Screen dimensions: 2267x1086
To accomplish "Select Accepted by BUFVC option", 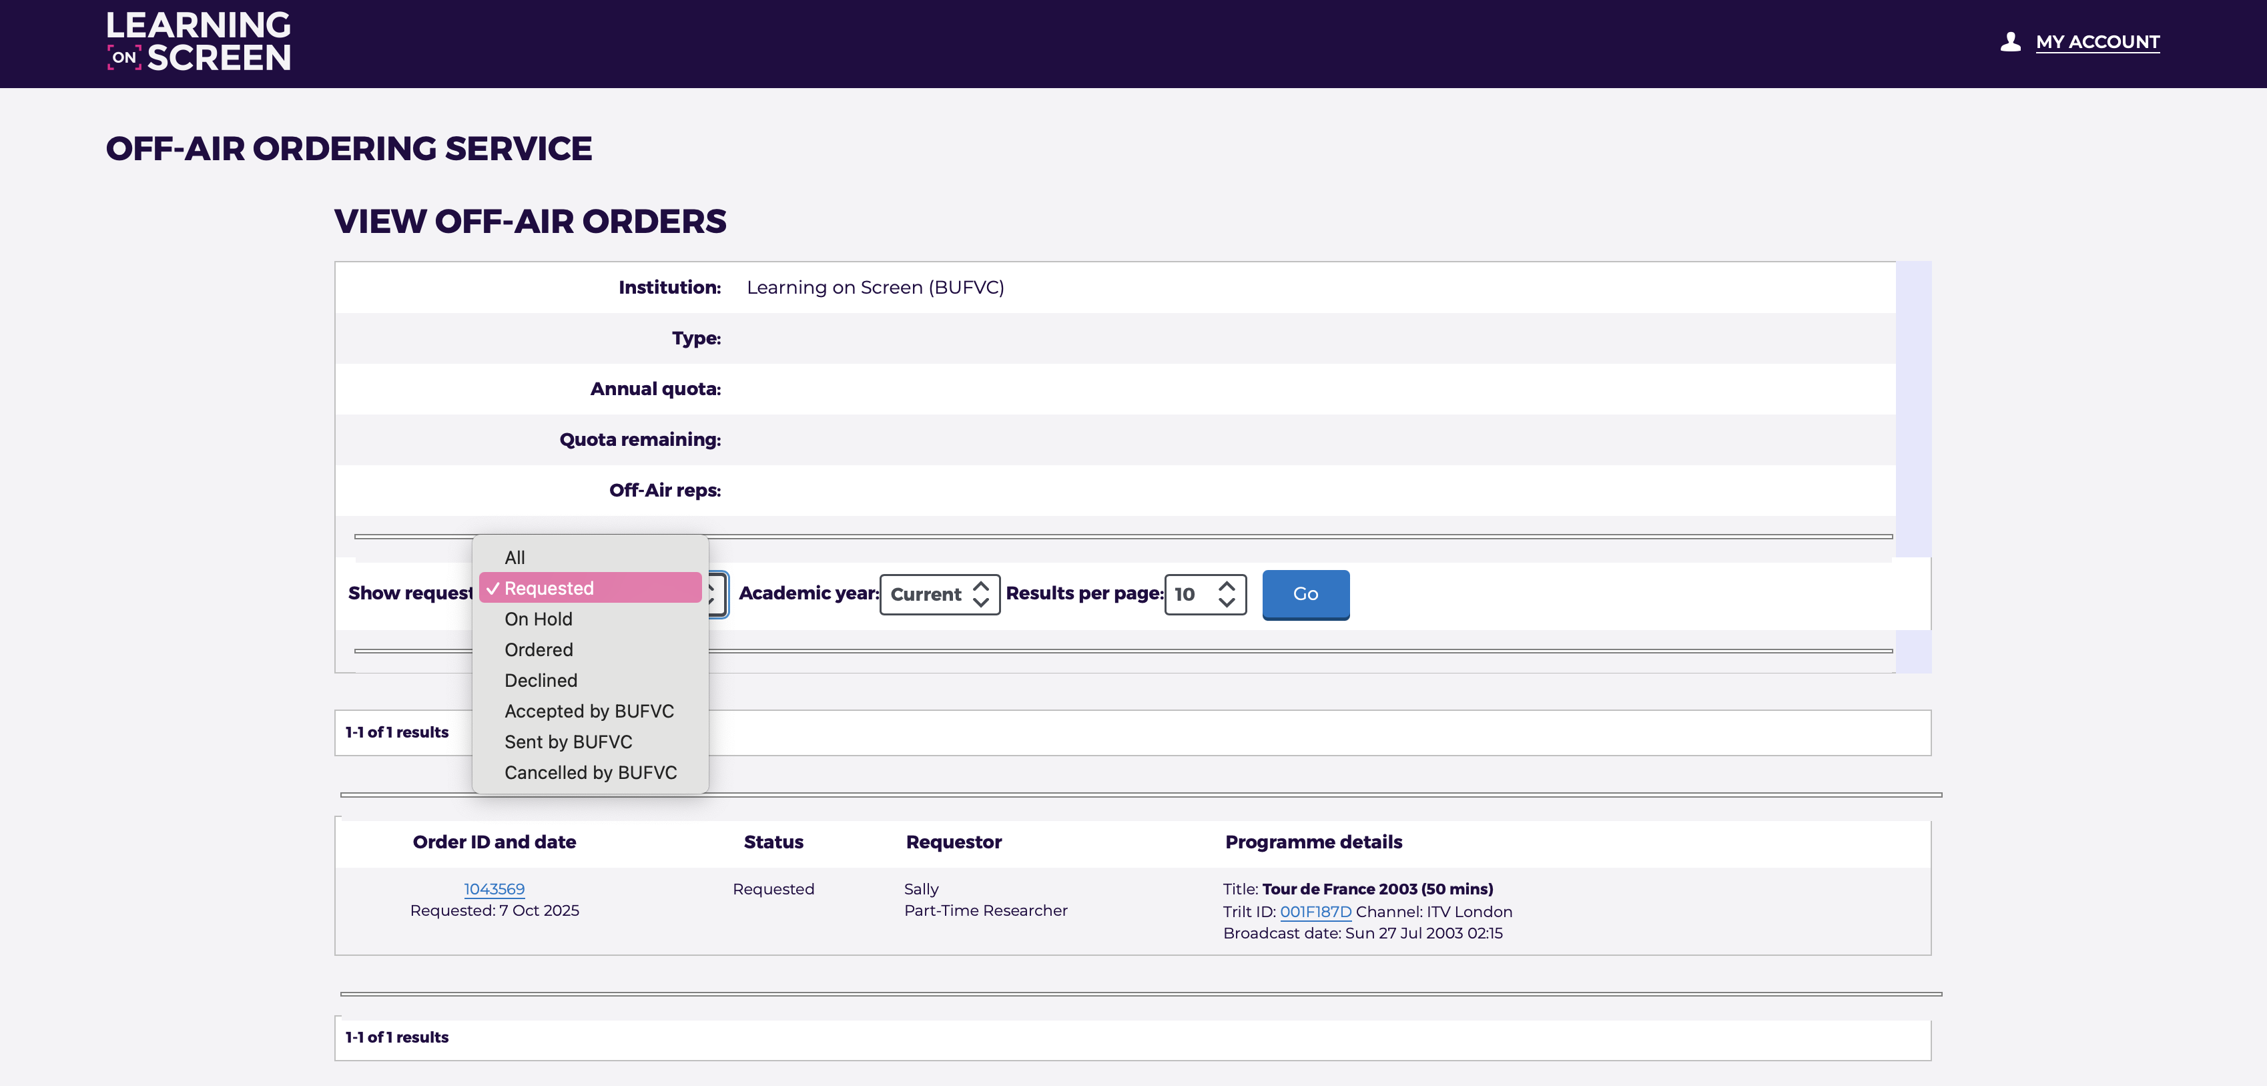I will pos(591,711).
